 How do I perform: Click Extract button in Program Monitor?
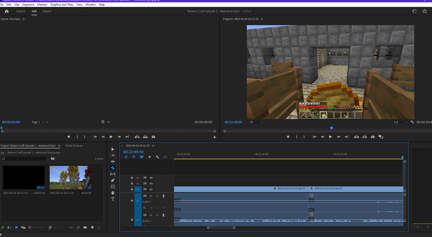click(365, 137)
